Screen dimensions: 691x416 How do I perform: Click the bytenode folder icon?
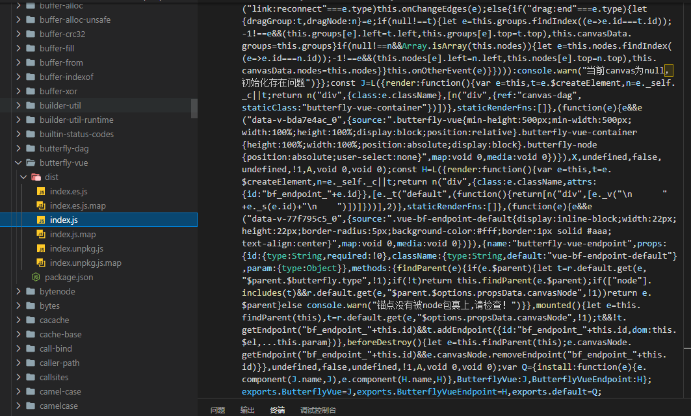point(31,291)
